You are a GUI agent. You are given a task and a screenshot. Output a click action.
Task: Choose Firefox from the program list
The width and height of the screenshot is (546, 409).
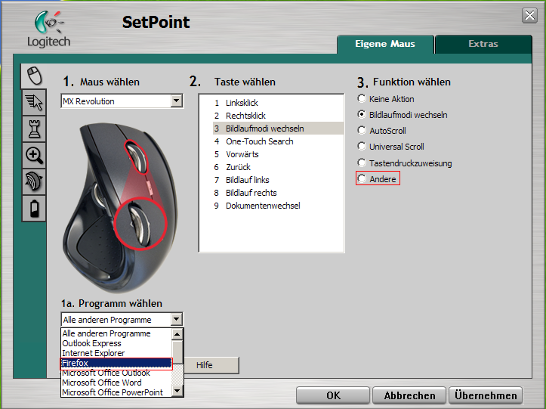(x=116, y=363)
